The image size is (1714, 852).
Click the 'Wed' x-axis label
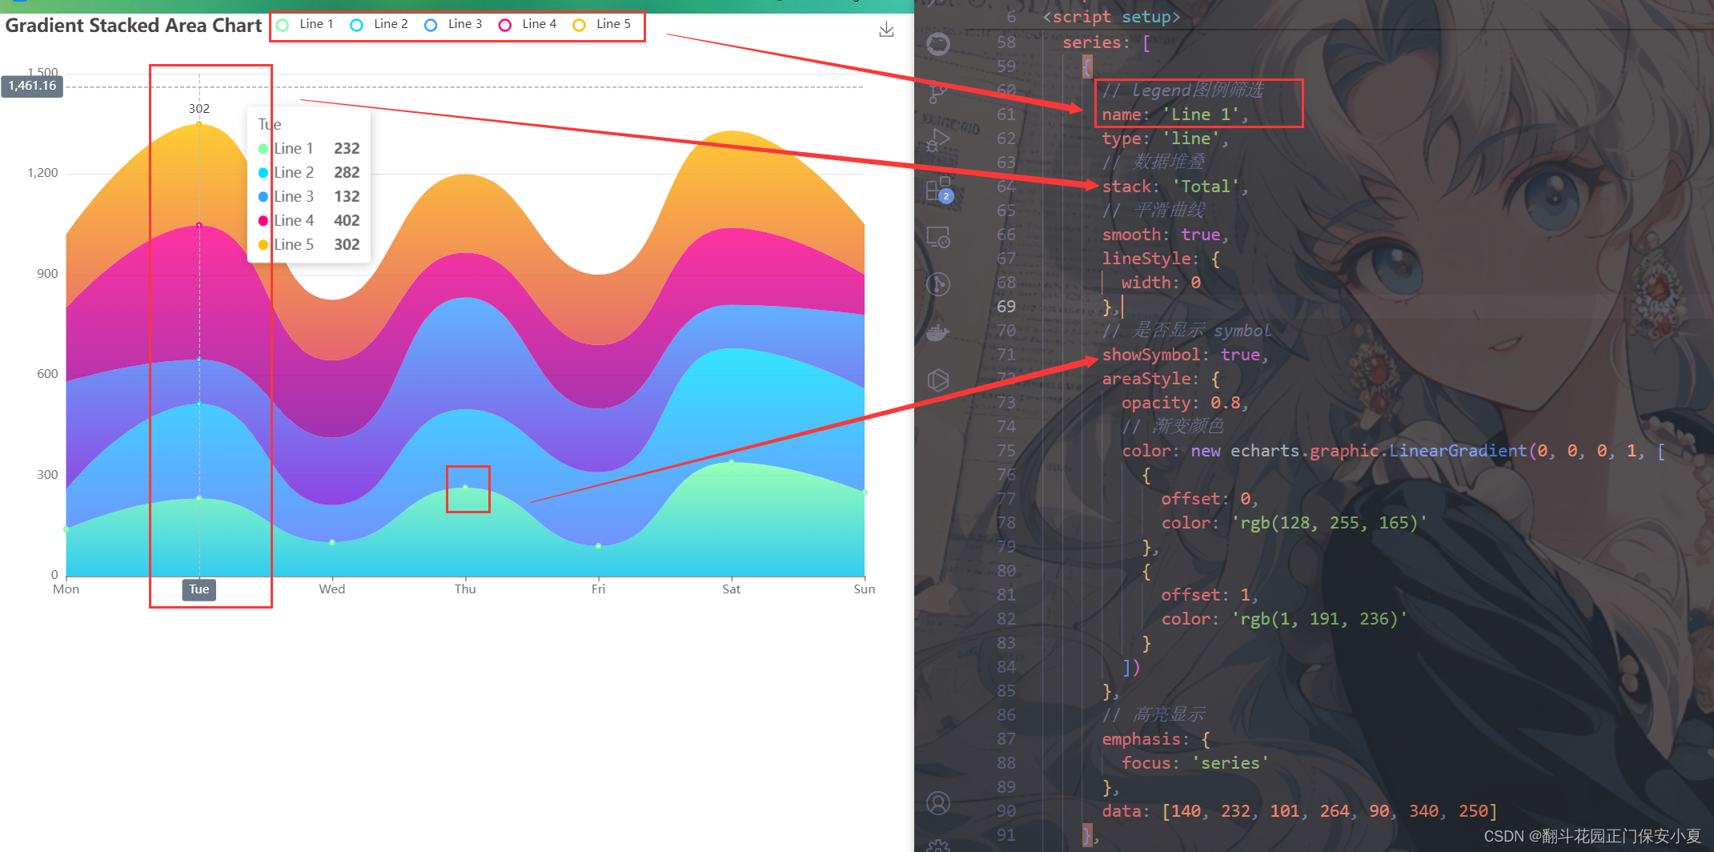332,589
